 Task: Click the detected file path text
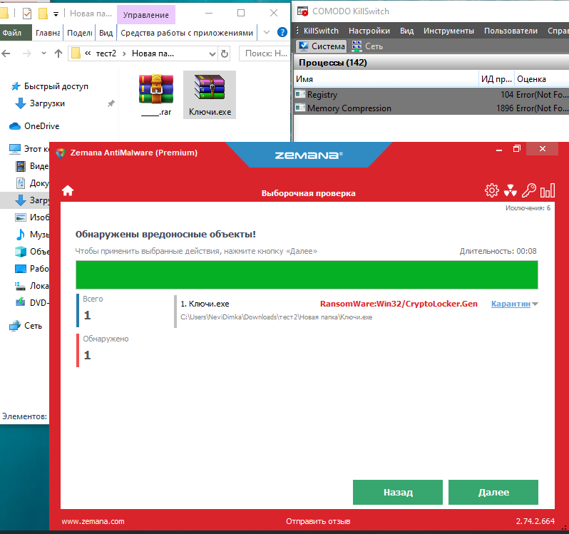coord(276,317)
